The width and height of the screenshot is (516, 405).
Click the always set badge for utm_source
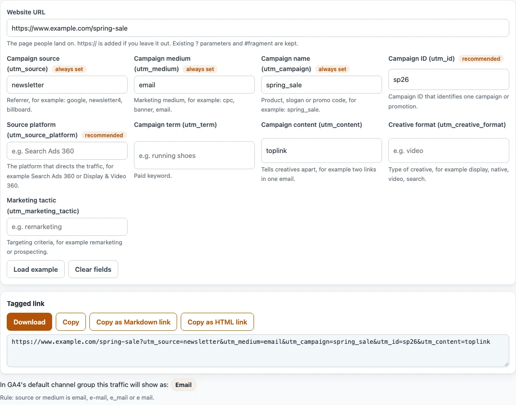pyautogui.click(x=69, y=69)
